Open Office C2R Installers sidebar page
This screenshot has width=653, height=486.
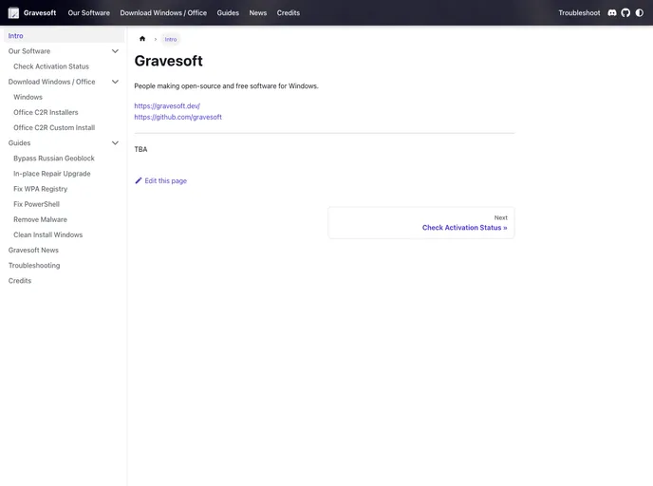click(46, 112)
